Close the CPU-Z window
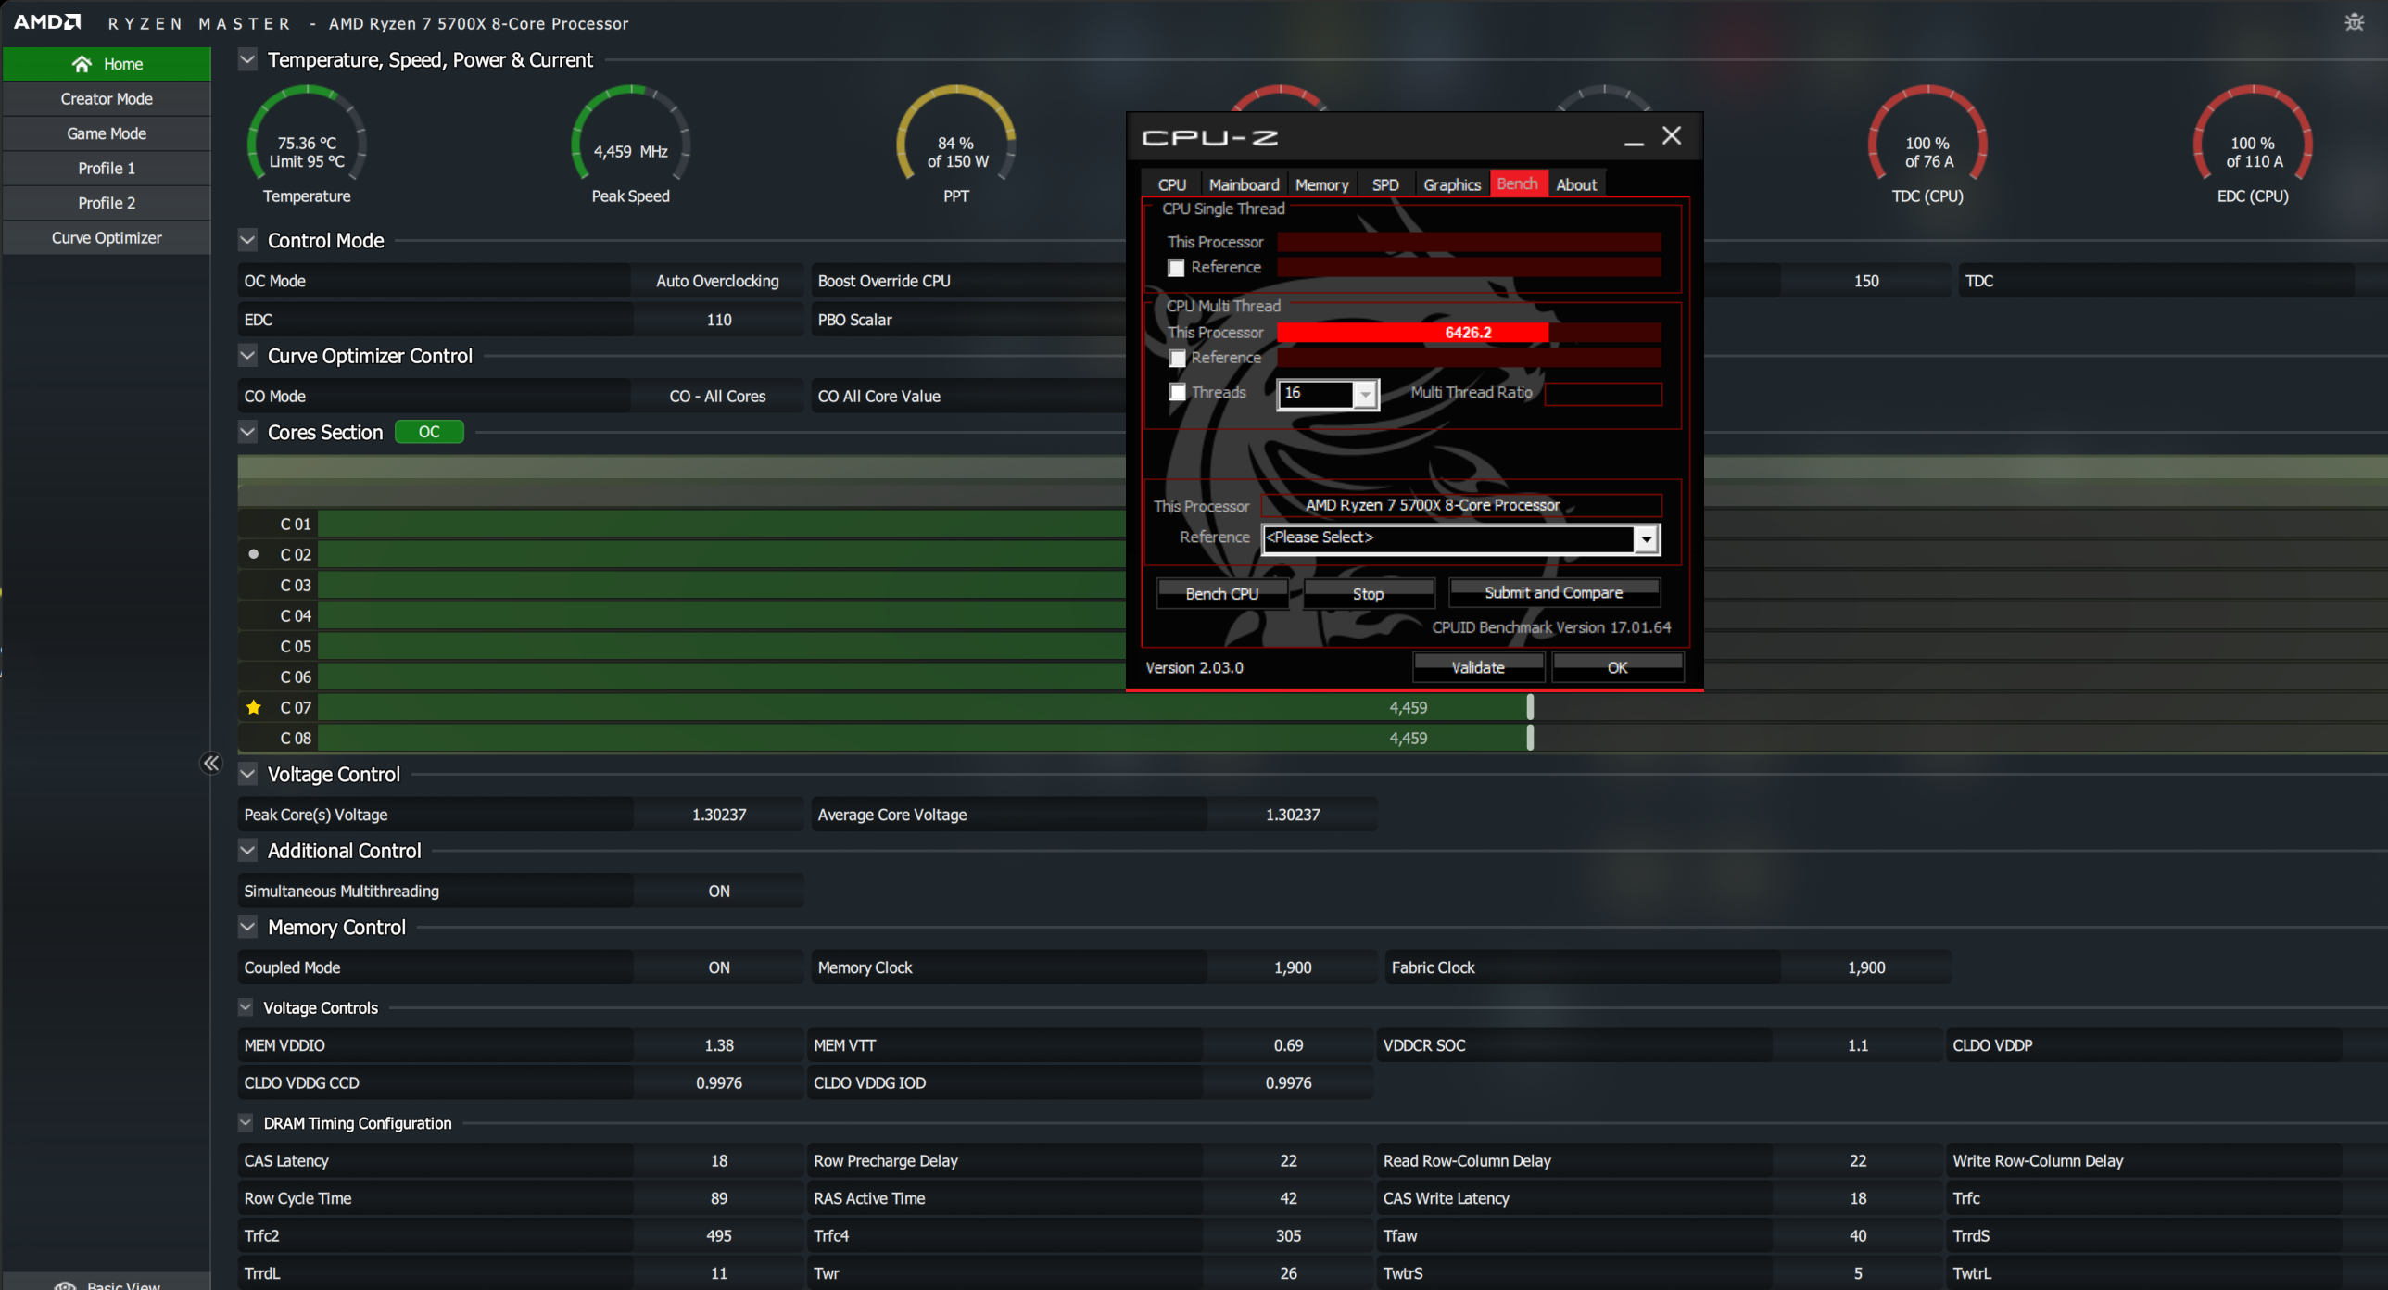Viewport: 2388px width, 1290px height. pyautogui.click(x=1672, y=136)
